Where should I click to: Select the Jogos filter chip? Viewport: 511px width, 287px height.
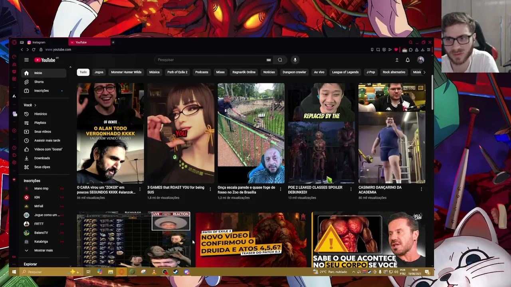(99, 72)
